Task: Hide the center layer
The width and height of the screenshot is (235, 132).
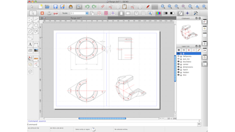Action: [x=178, y=64]
